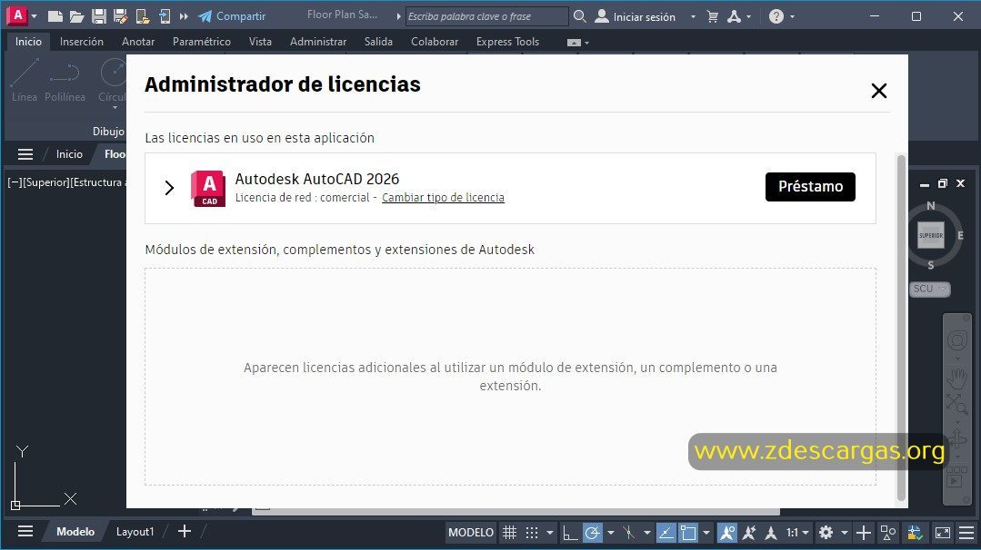The width and height of the screenshot is (981, 550).
Task: Select the Salida ribbon tab
Action: (x=378, y=41)
